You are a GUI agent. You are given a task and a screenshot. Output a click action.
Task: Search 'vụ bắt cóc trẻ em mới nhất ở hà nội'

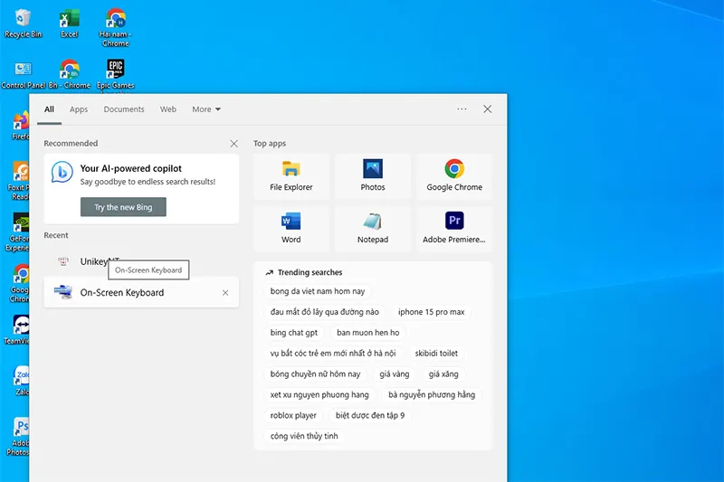click(x=333, y=354)
